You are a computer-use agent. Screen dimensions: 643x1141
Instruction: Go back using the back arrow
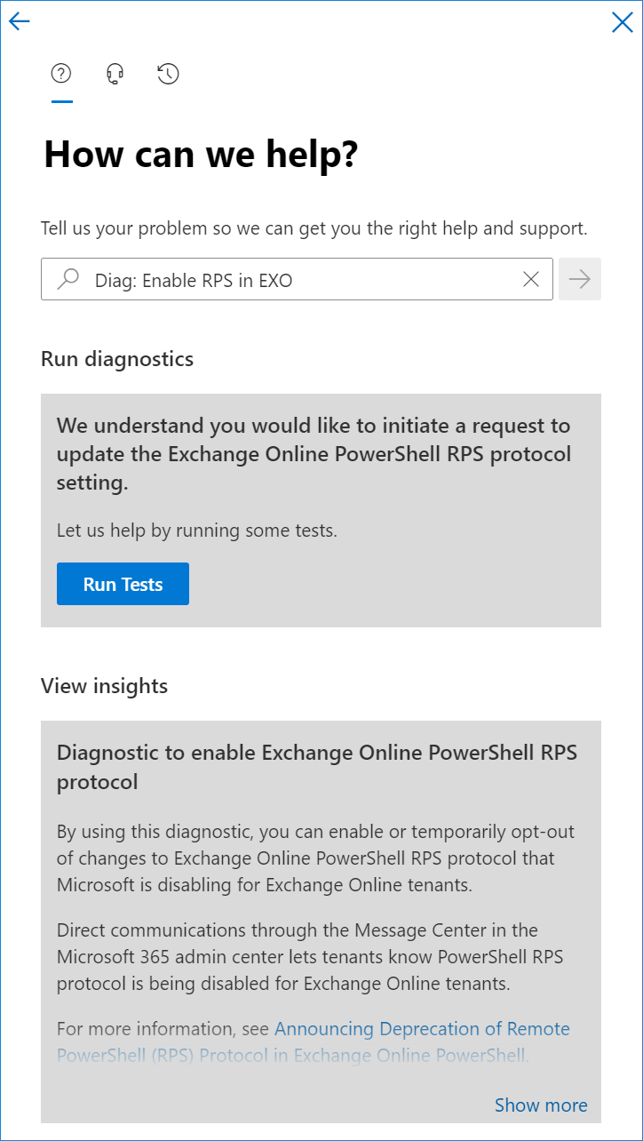click(19, 20)
